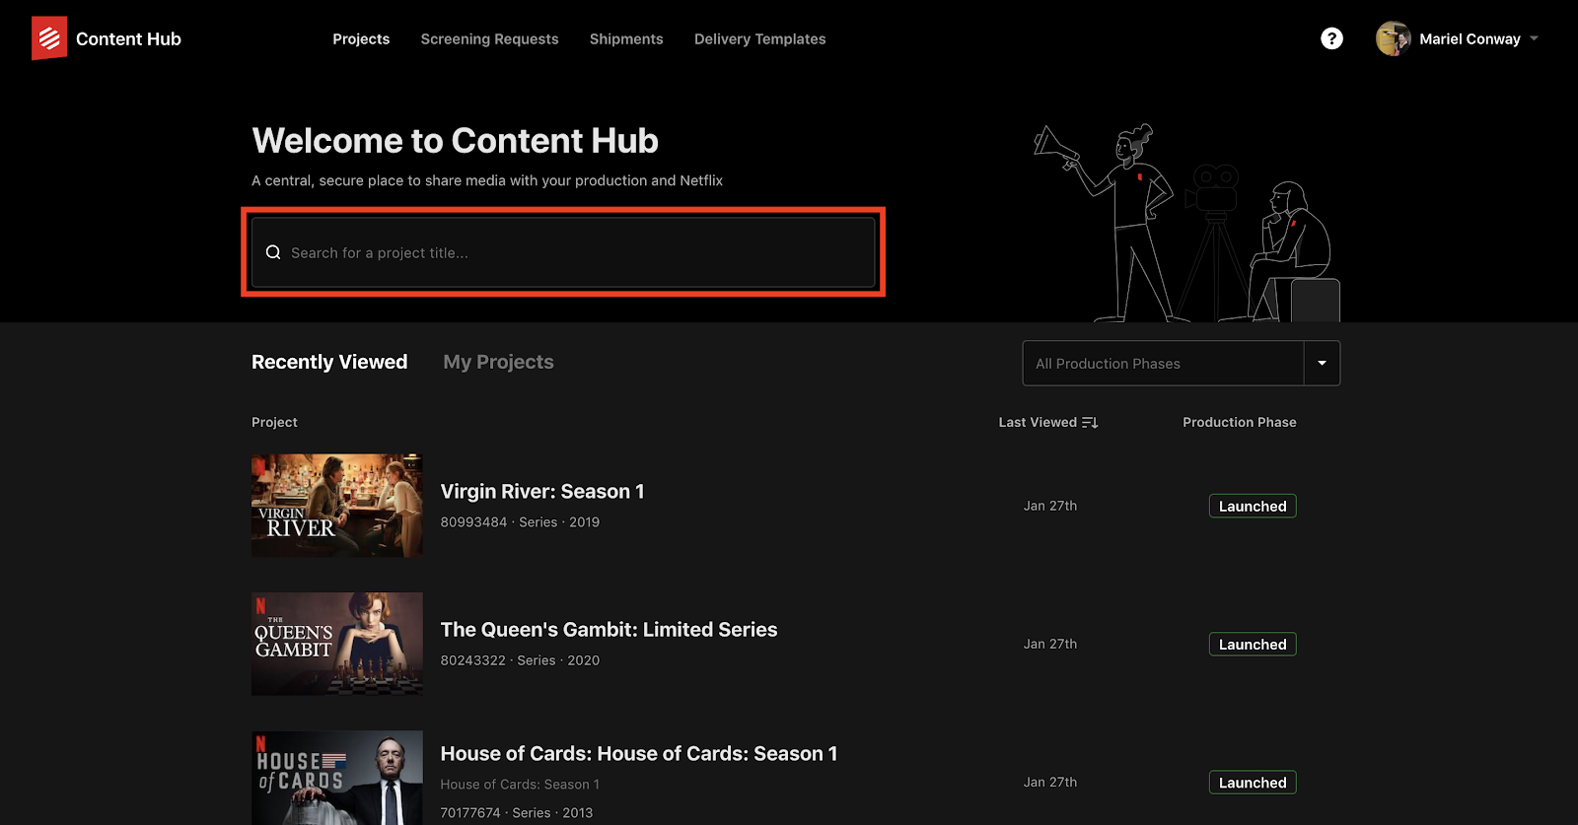Open House of Cards: Season 1 project

click(639, 753)
